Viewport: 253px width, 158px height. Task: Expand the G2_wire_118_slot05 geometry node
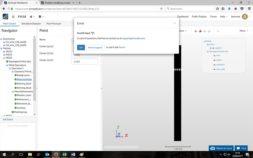[x=4, y=45]
